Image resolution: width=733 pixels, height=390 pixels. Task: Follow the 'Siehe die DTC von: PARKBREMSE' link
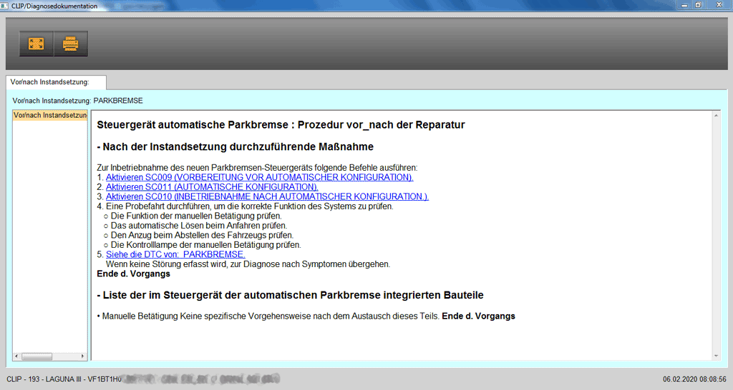[x=175, y=254]
